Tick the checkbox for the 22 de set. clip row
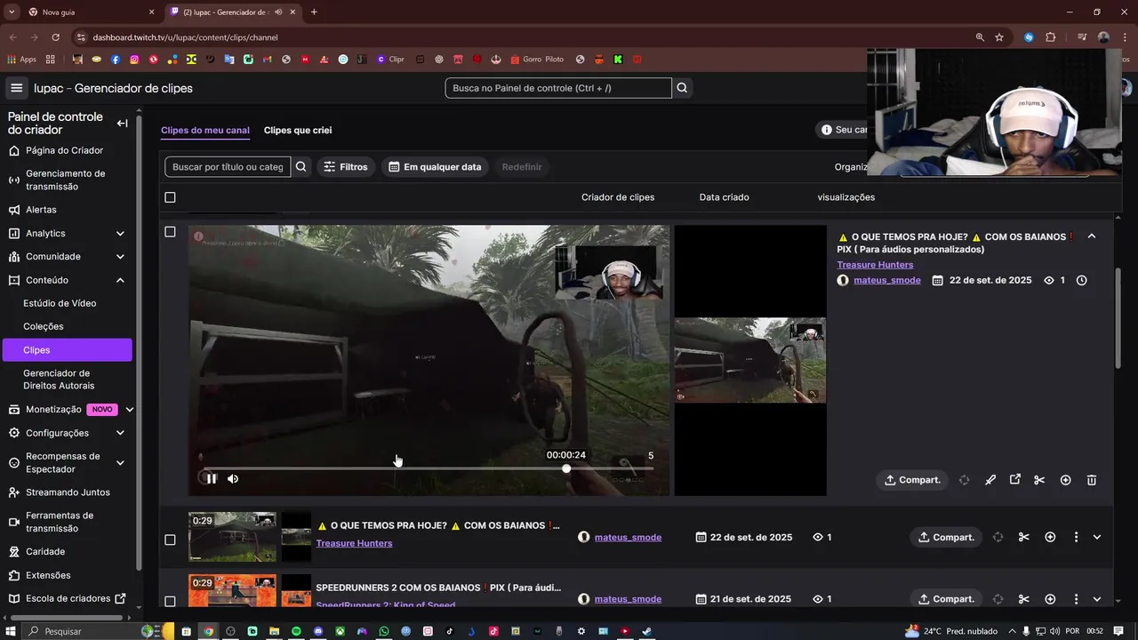 [x=170, y=540]
